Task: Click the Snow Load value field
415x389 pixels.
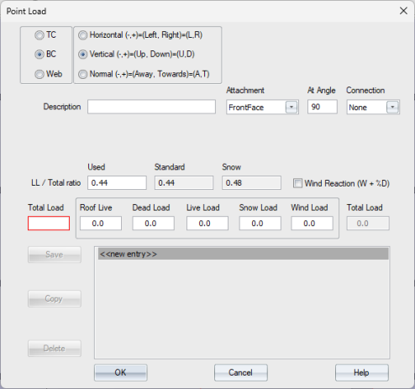Action: click(x=260, y=223)
